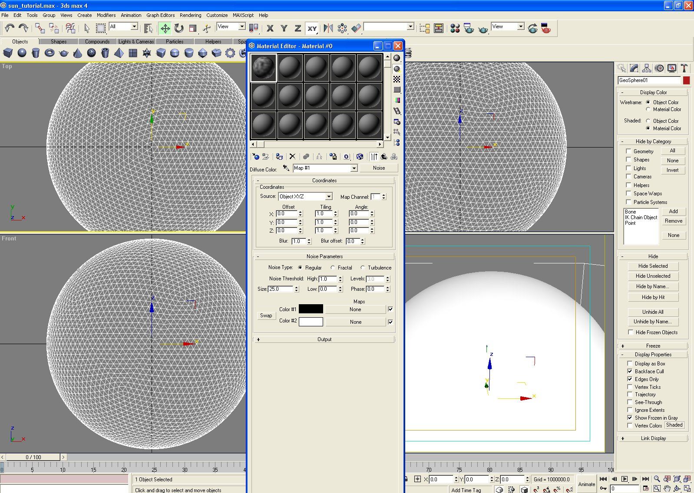Expand the Output rollout

pyautogui.click(x=324, y=339)
